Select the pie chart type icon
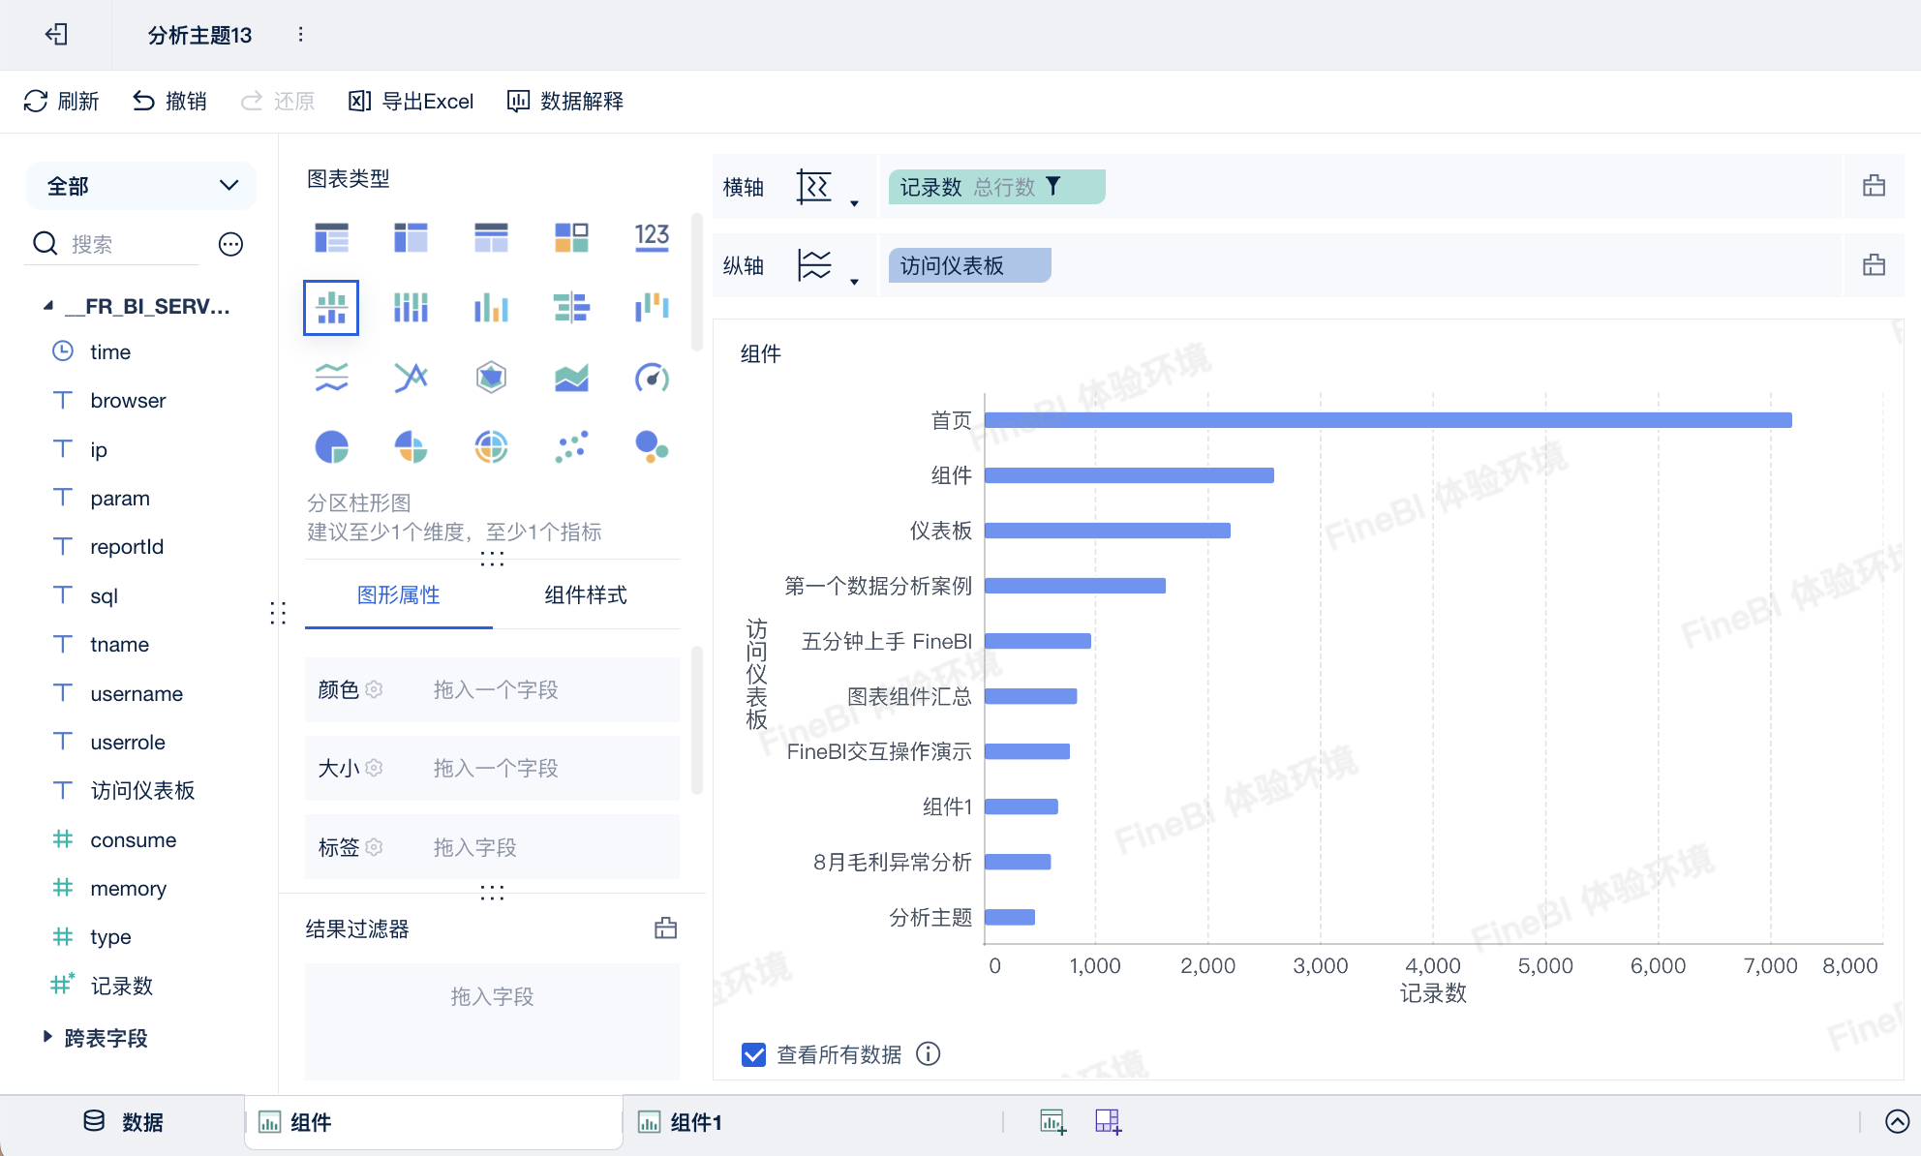Screen dimensions: 1921x1156 coord(331,447)
